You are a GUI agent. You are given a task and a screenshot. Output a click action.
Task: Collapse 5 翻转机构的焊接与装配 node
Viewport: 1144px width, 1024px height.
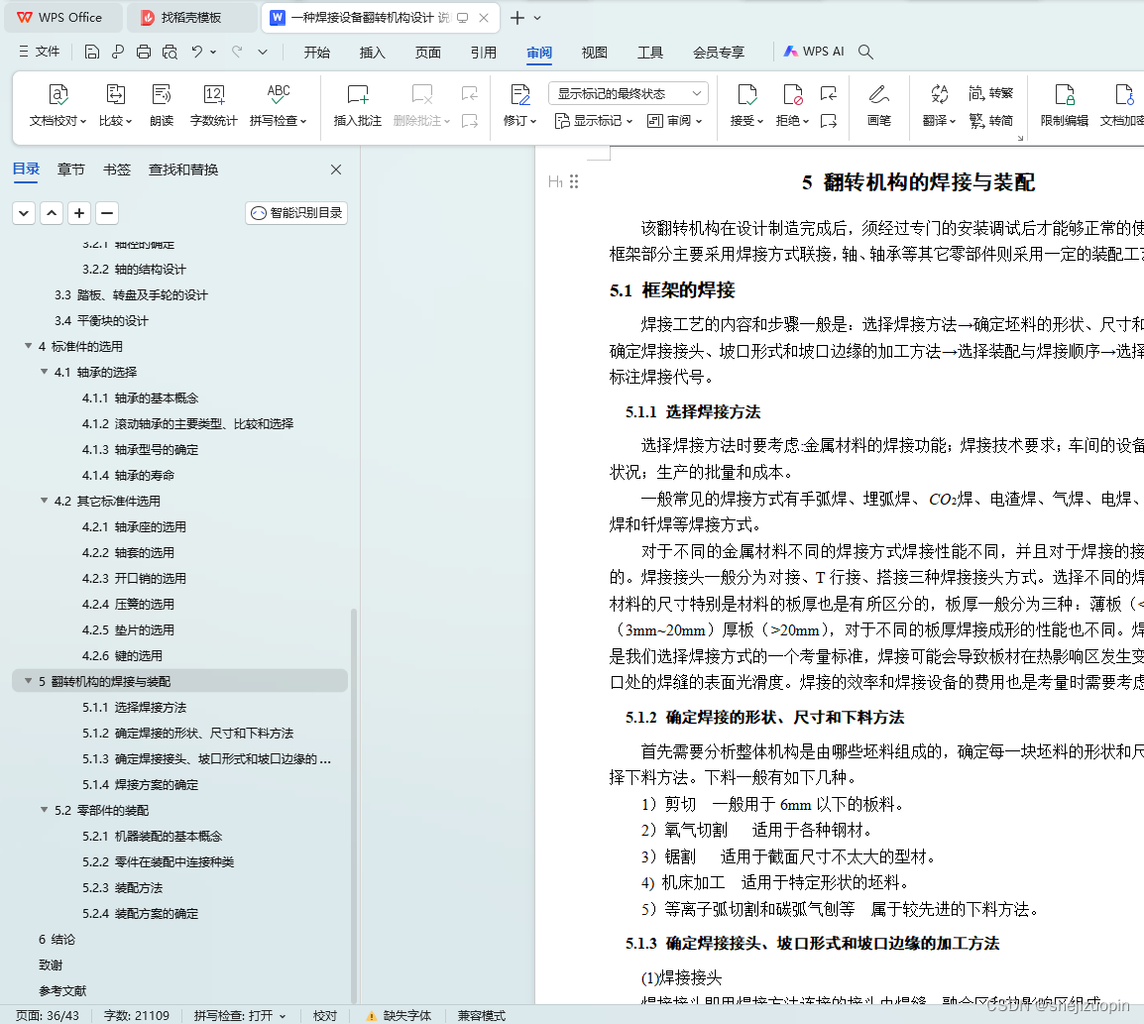click(x=29, y=681)
